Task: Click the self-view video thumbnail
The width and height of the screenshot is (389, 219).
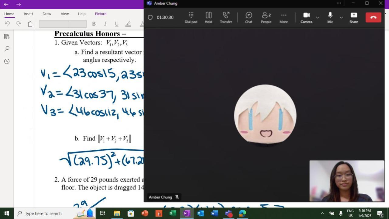Action: pos(347,181)
